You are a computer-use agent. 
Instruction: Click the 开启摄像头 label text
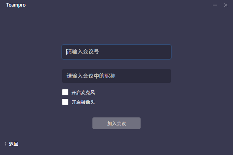coord(83,102)
